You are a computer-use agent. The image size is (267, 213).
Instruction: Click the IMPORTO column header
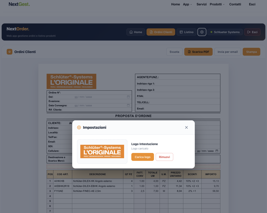coord(211,174)
